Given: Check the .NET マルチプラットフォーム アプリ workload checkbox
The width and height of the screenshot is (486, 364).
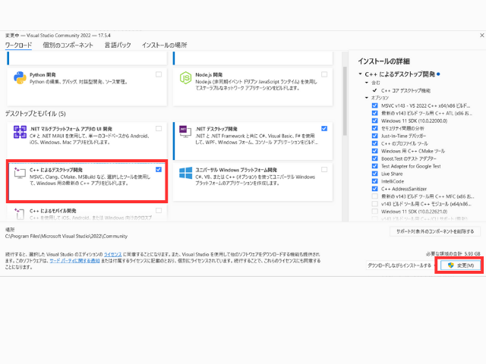Looking at the screenshot, I should point(159,128).
